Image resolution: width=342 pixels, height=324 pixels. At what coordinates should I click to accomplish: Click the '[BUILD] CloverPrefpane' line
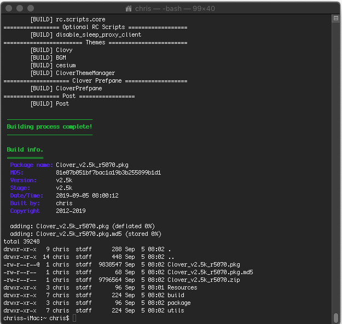(x=66, y=88)
